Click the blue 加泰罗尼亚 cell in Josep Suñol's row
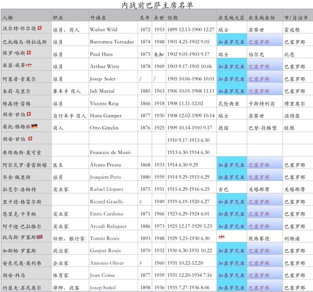313x292 pixels. click(231, 287)
